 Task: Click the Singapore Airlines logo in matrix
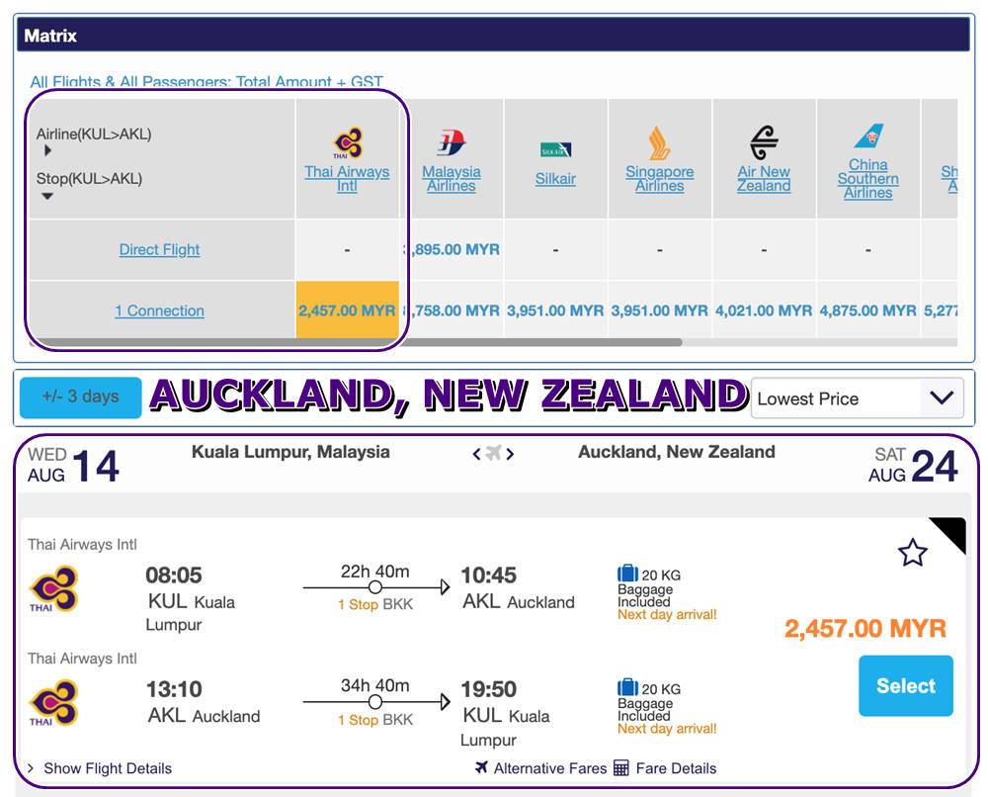(659, 142)
